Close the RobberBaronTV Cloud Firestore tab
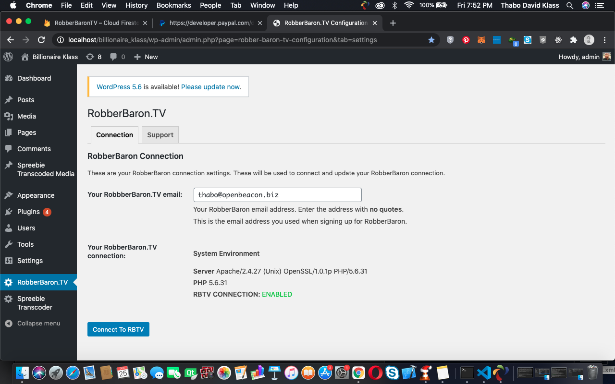 145,23
